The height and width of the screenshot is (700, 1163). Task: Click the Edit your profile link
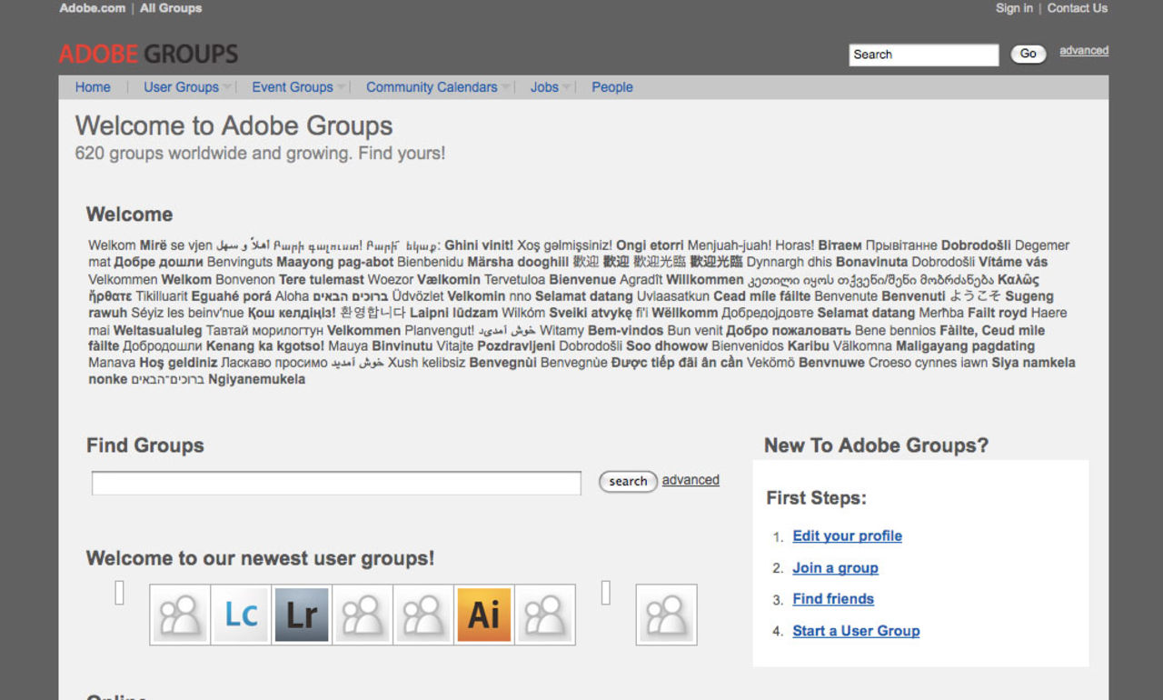click(847, 535)
